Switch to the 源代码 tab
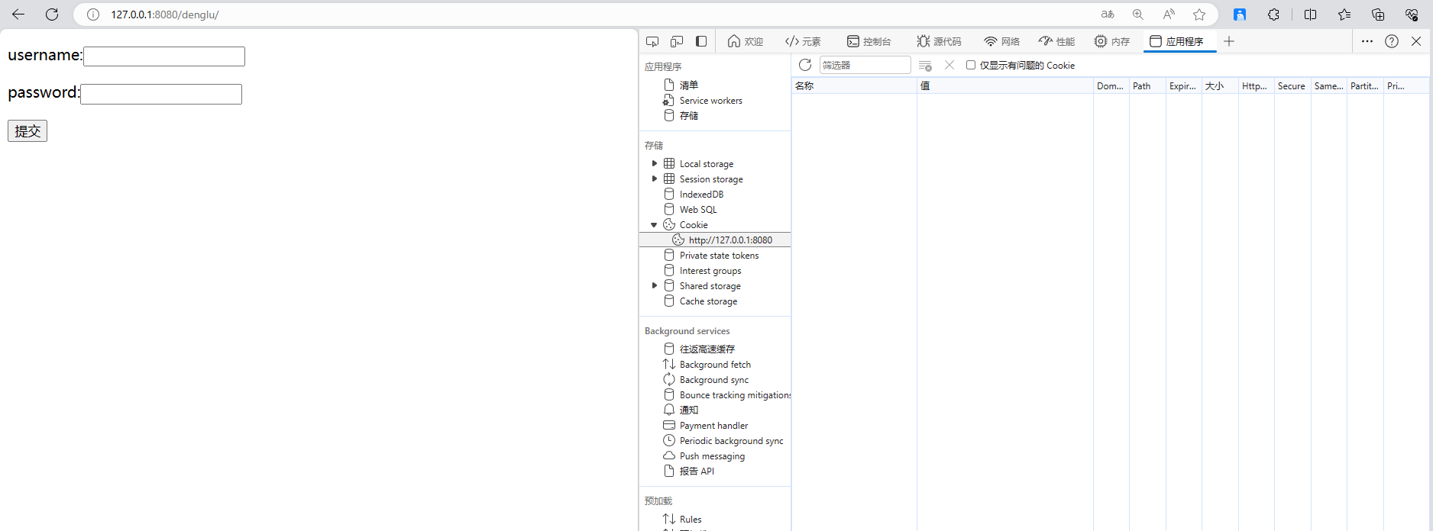 [x=940, y=41]
